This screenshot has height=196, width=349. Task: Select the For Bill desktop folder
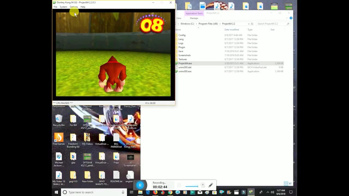(73, 121)
